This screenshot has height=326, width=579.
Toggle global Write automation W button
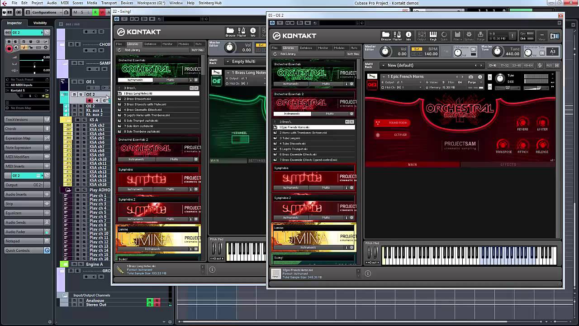click(x=102, y=12)
